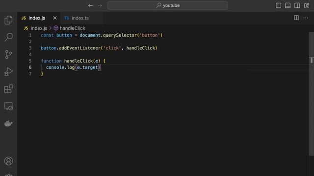The height and width of the screenshot is (176, 314).
Task: Click the 'function' keyword in line 5
Action: (51, 61)
